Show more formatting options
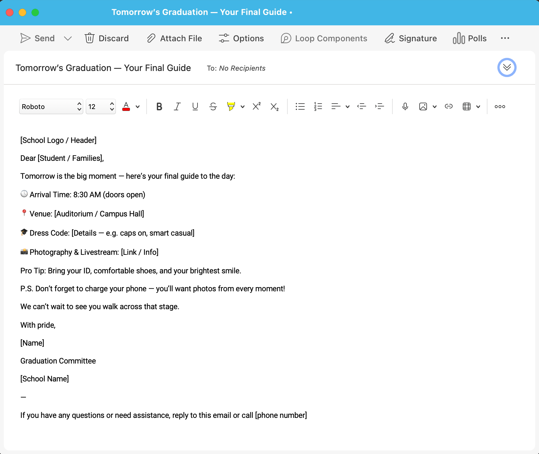 pos(500,106)
